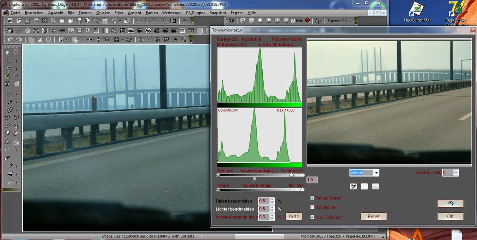The height and width of the screenshot is (240, 477).
Task: Click the Reset button
Action: 373,216
